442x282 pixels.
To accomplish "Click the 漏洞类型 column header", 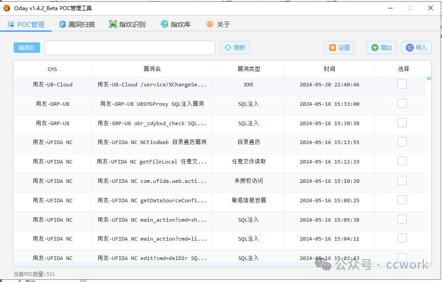I will coord(249,69).
